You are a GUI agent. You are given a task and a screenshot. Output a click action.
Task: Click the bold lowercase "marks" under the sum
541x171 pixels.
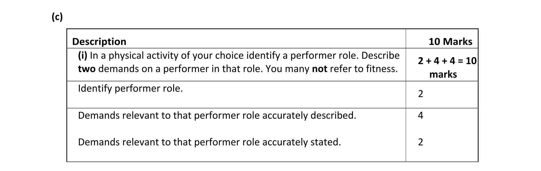point(443,74)
